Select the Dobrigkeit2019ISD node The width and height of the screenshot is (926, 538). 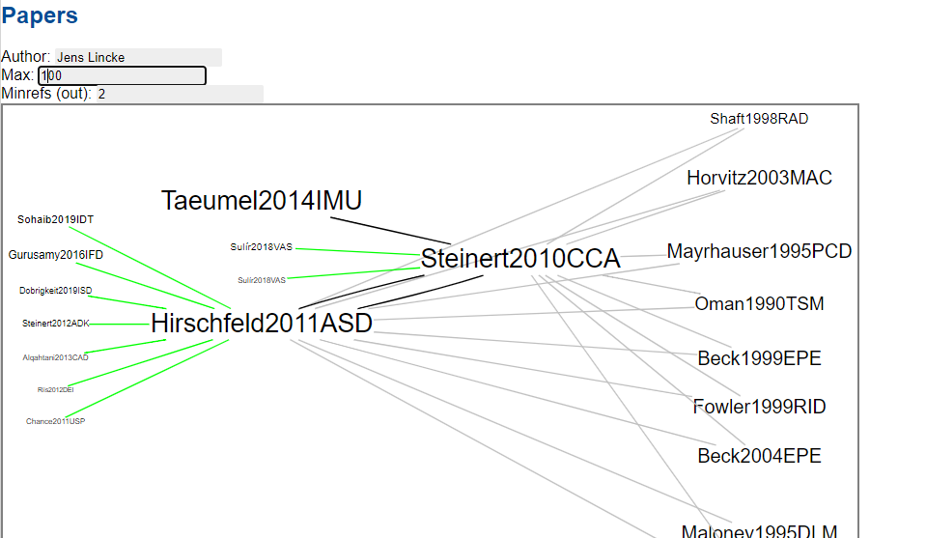point(56,290)
